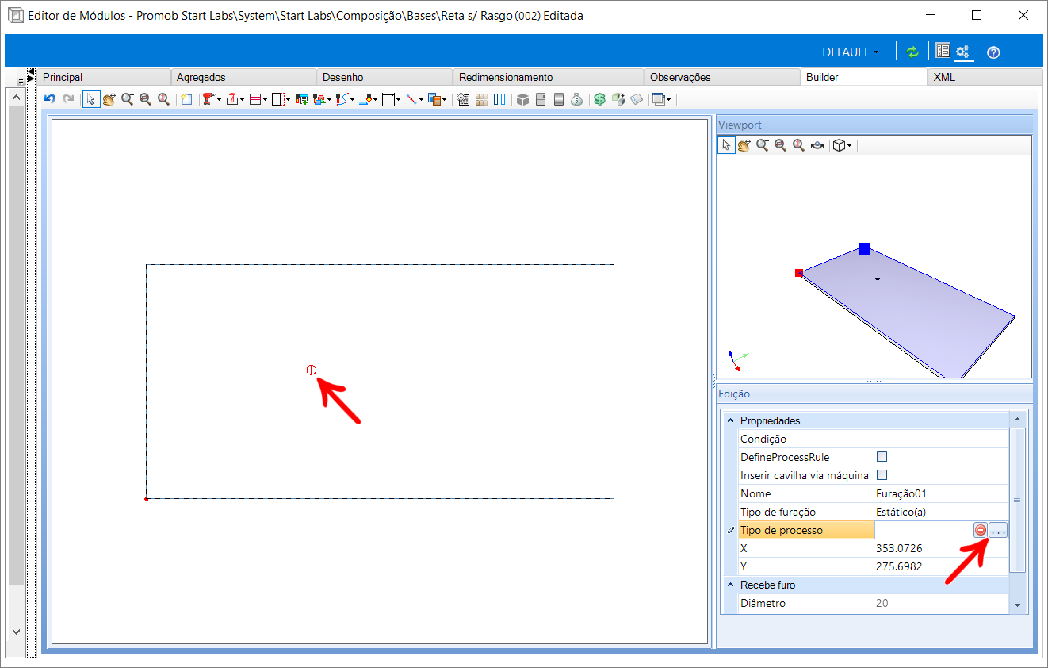Click the 3D box icon in Builder toolbar
This screenshot has height=668, width=1048.
coord(522,99)
